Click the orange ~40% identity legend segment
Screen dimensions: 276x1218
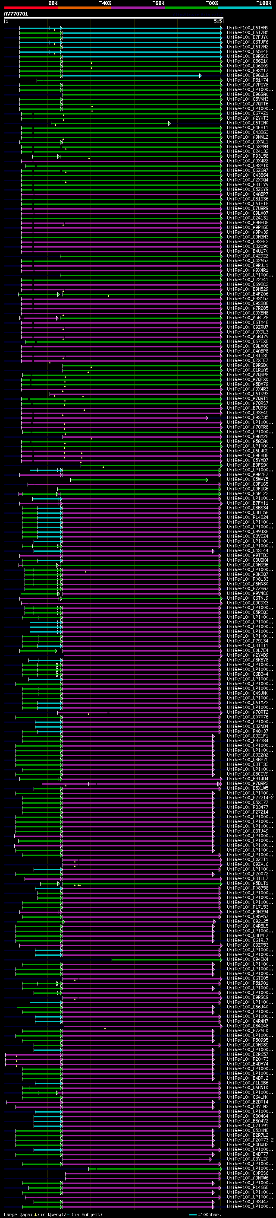(x=85, y=8)
